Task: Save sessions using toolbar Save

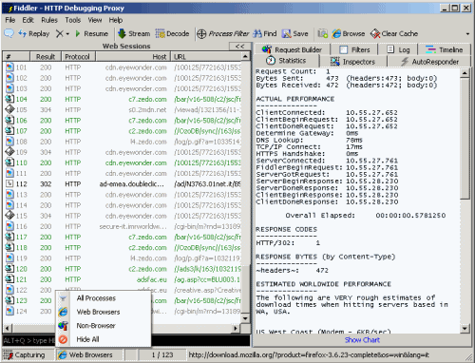Action: click(294, 33)
